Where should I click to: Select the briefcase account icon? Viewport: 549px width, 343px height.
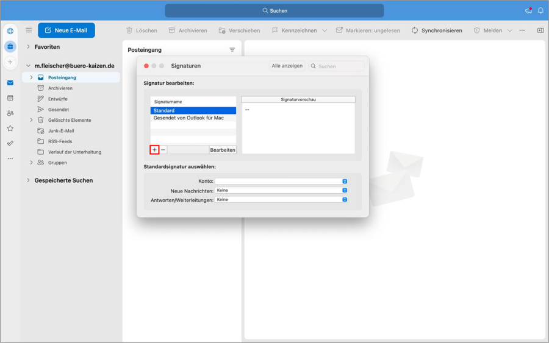[x=10, y=46]
